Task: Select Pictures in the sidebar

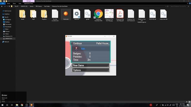Action: [x=7, y=32]
